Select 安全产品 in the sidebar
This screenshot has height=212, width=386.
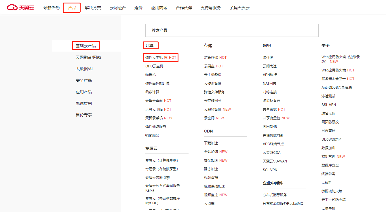click(84, 80)
